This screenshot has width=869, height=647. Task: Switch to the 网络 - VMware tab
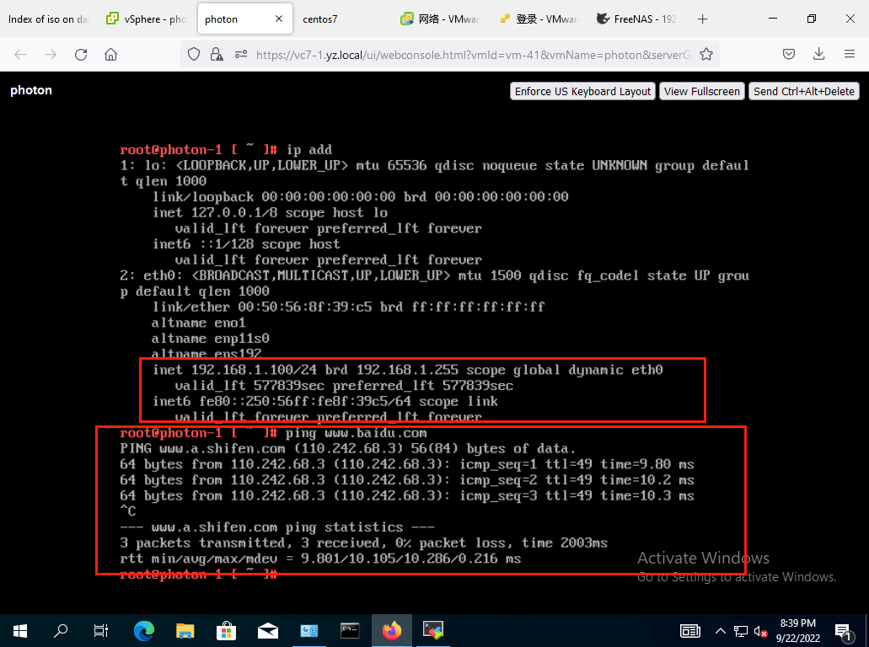(440, 19)
